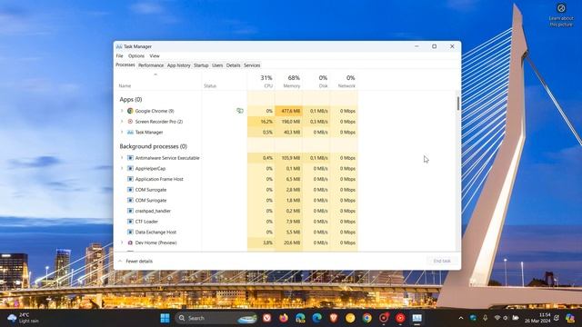Select the first COM Surrogate row (2,8 MB)
Image resolution: width=582 pixels, height=327 pixels.
pos(236,190)
